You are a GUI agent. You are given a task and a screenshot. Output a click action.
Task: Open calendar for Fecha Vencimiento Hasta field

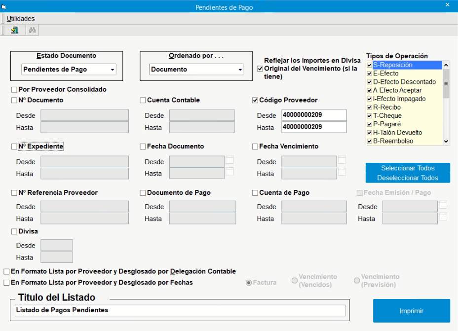click(x=342, y=172)
